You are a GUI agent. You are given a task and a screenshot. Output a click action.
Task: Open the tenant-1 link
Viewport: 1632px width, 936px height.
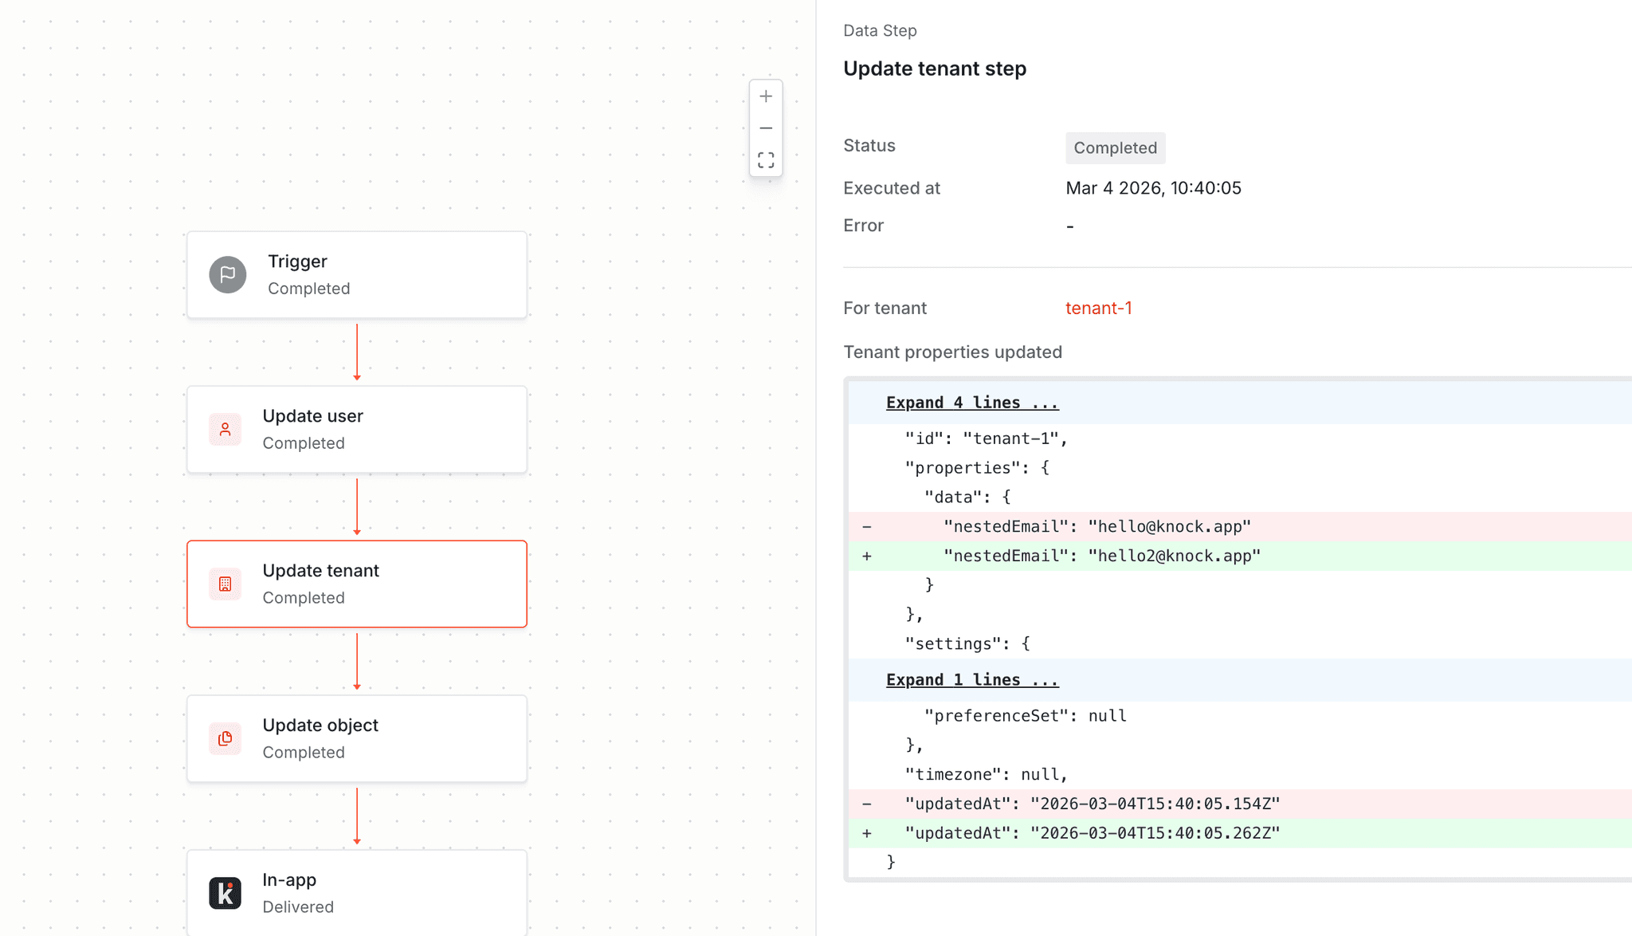(1099, 308)
